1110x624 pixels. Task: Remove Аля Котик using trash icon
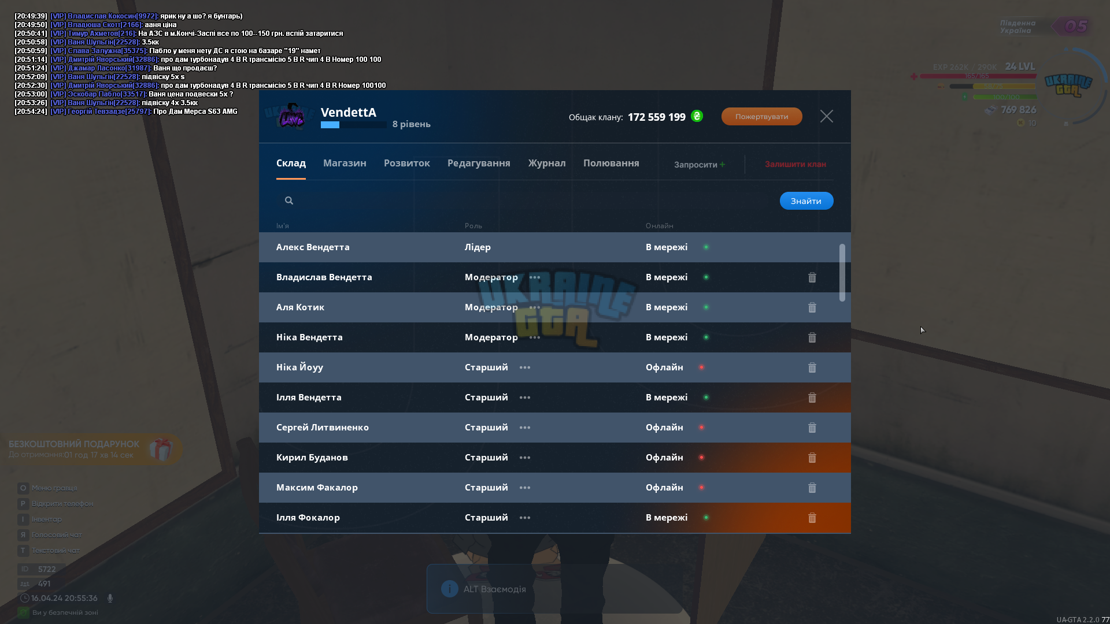[x=812, y=307]
